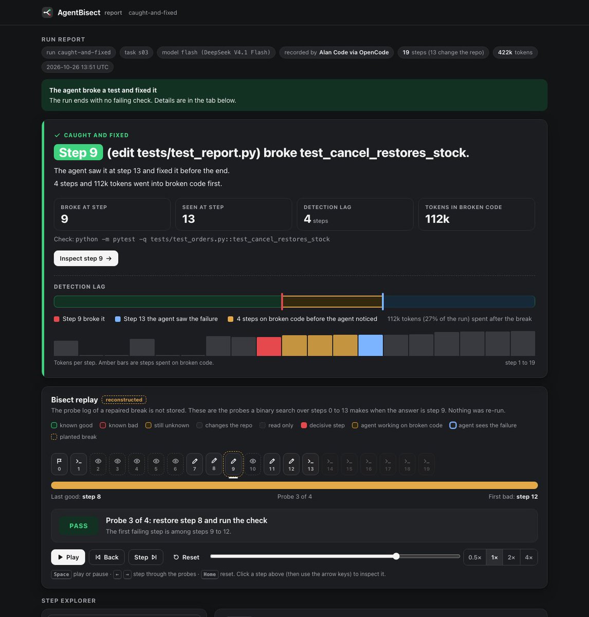Select planted break step 9 pencil icon

click(233, 464)
